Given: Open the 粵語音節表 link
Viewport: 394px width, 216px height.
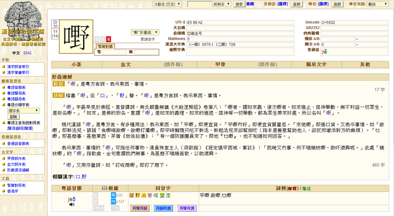Looking at the screenshot, I should (16, 87).
